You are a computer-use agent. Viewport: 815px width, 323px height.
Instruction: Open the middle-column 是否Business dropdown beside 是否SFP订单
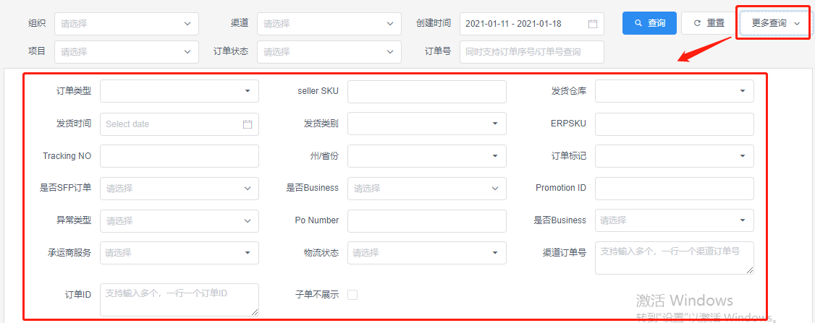point(427,189)
